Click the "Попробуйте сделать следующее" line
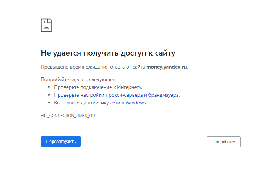 [x=78, y=79]
